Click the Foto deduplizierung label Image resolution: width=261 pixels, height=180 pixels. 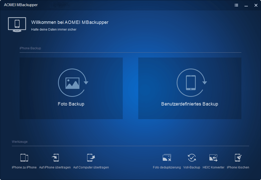(167, 167)
